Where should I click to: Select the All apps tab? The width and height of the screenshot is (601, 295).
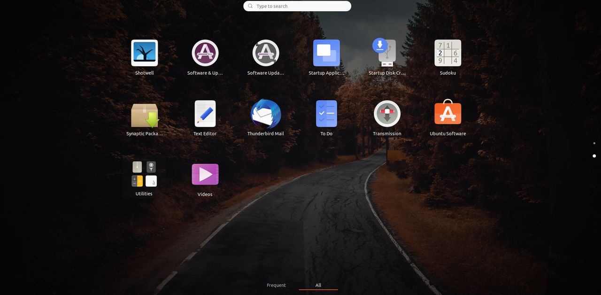[x=318, y=285]
